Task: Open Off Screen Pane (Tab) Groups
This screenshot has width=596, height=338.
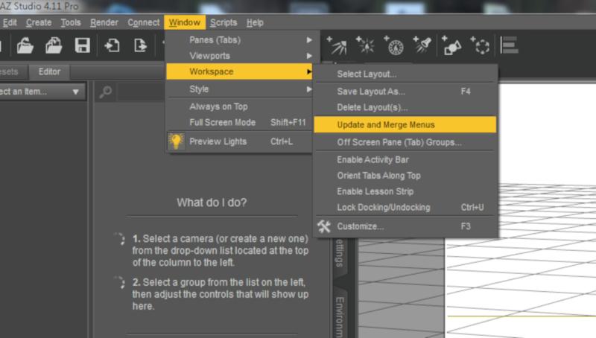Action: (x=405, y=142)
